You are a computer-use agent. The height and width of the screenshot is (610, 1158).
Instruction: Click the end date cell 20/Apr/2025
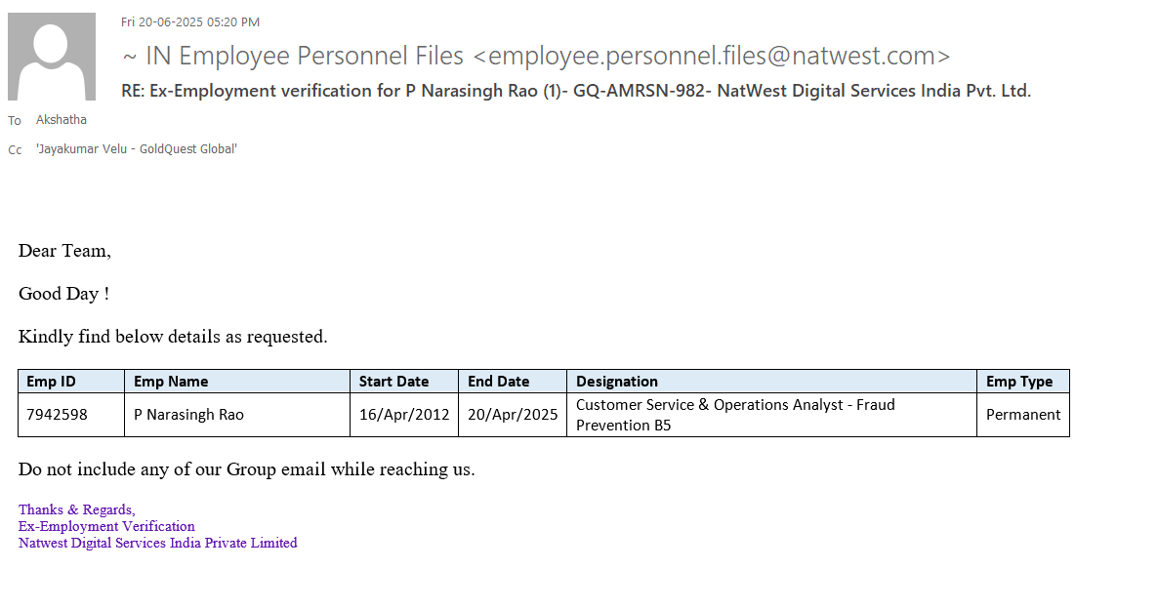(513, 415)
